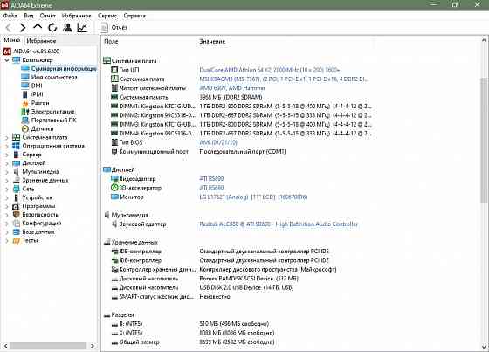The image size is (489, 352).
Task: Click the sidebar horizontal scrollbar thumb
Action: tap(48, 346)
